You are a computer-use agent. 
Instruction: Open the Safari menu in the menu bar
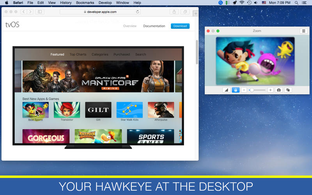[x=18, y=3]
